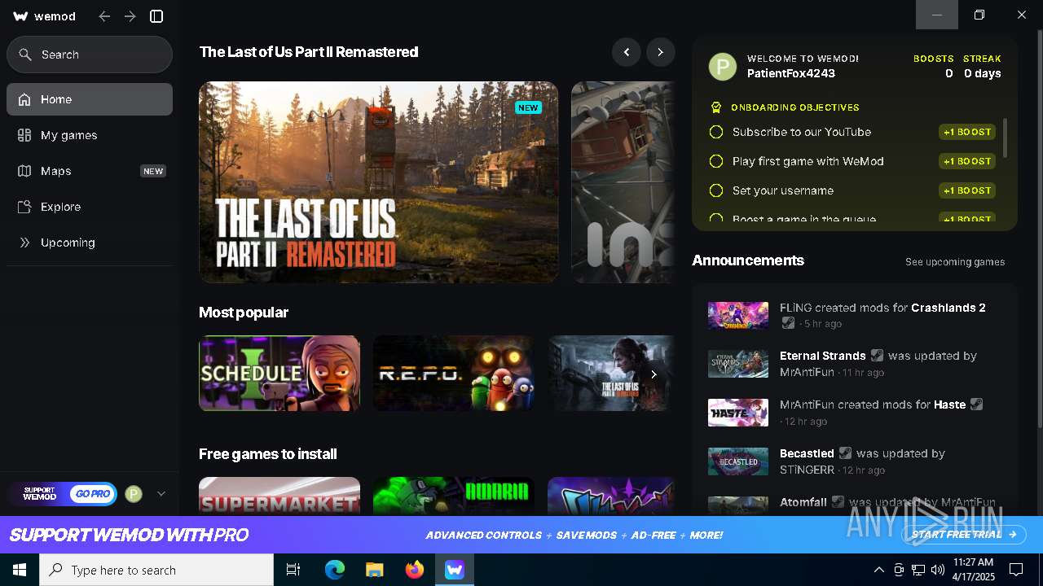This screenshot has height=586, width=1043.
Task: Click the Steam icon beside Haste
Action: coord(976,405)
